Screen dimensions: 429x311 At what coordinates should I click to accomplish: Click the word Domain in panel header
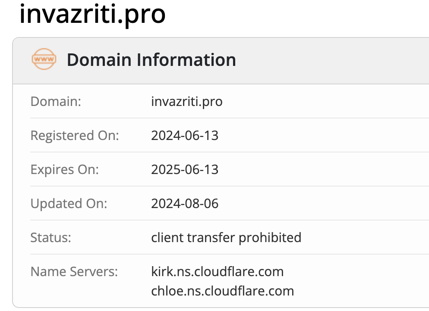[99, 60]
